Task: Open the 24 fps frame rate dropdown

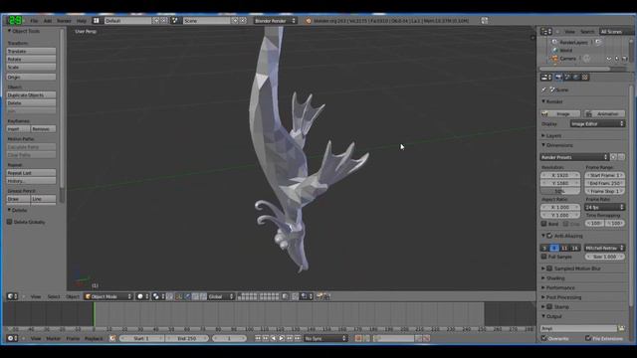Action: click(x=604, y=207)
